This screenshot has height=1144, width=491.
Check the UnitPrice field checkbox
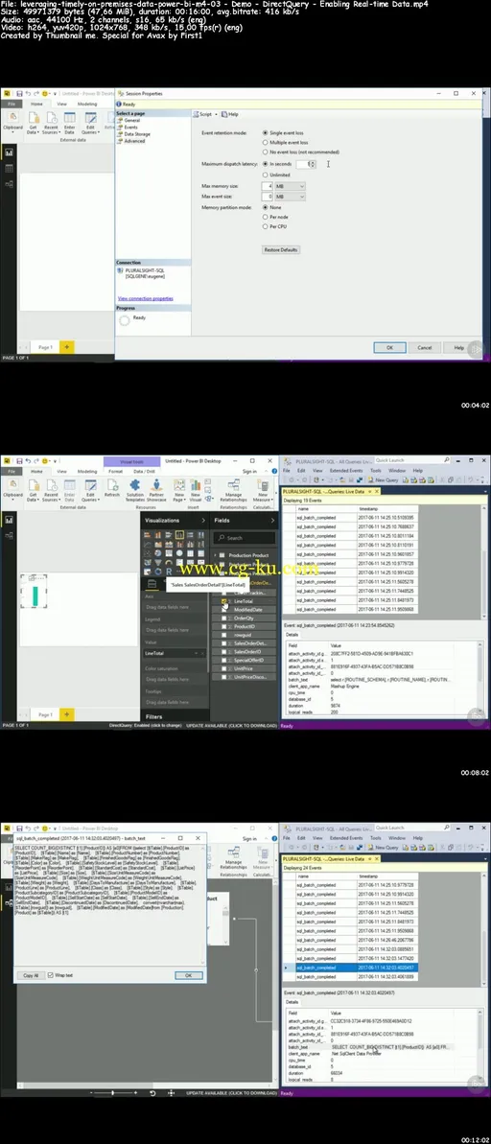tap(224, 668)
